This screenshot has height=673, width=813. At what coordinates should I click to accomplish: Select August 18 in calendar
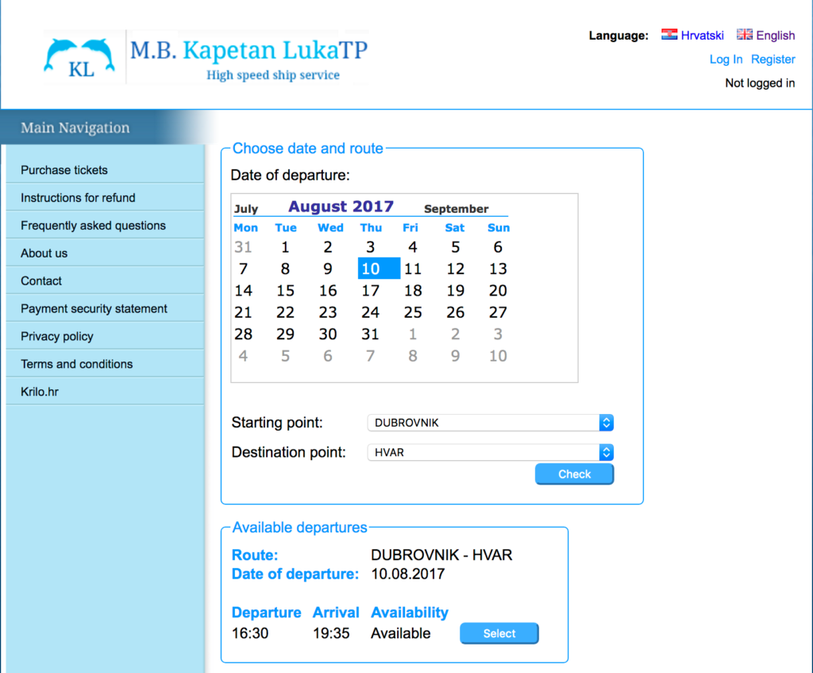click(x=413, y=291)
